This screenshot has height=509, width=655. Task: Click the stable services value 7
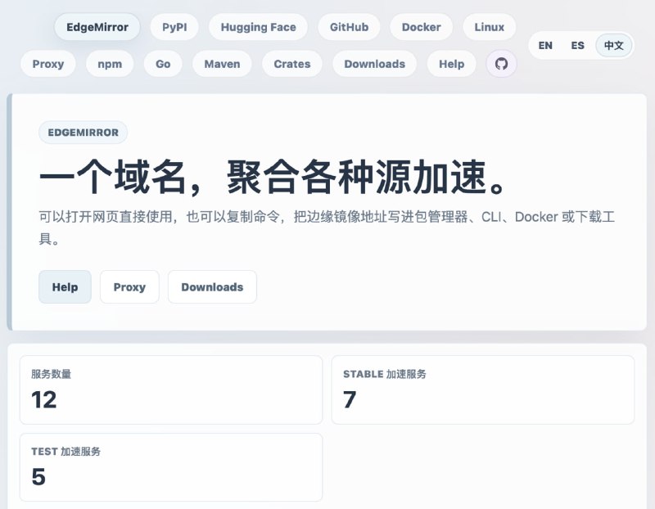tap(350, 400)
